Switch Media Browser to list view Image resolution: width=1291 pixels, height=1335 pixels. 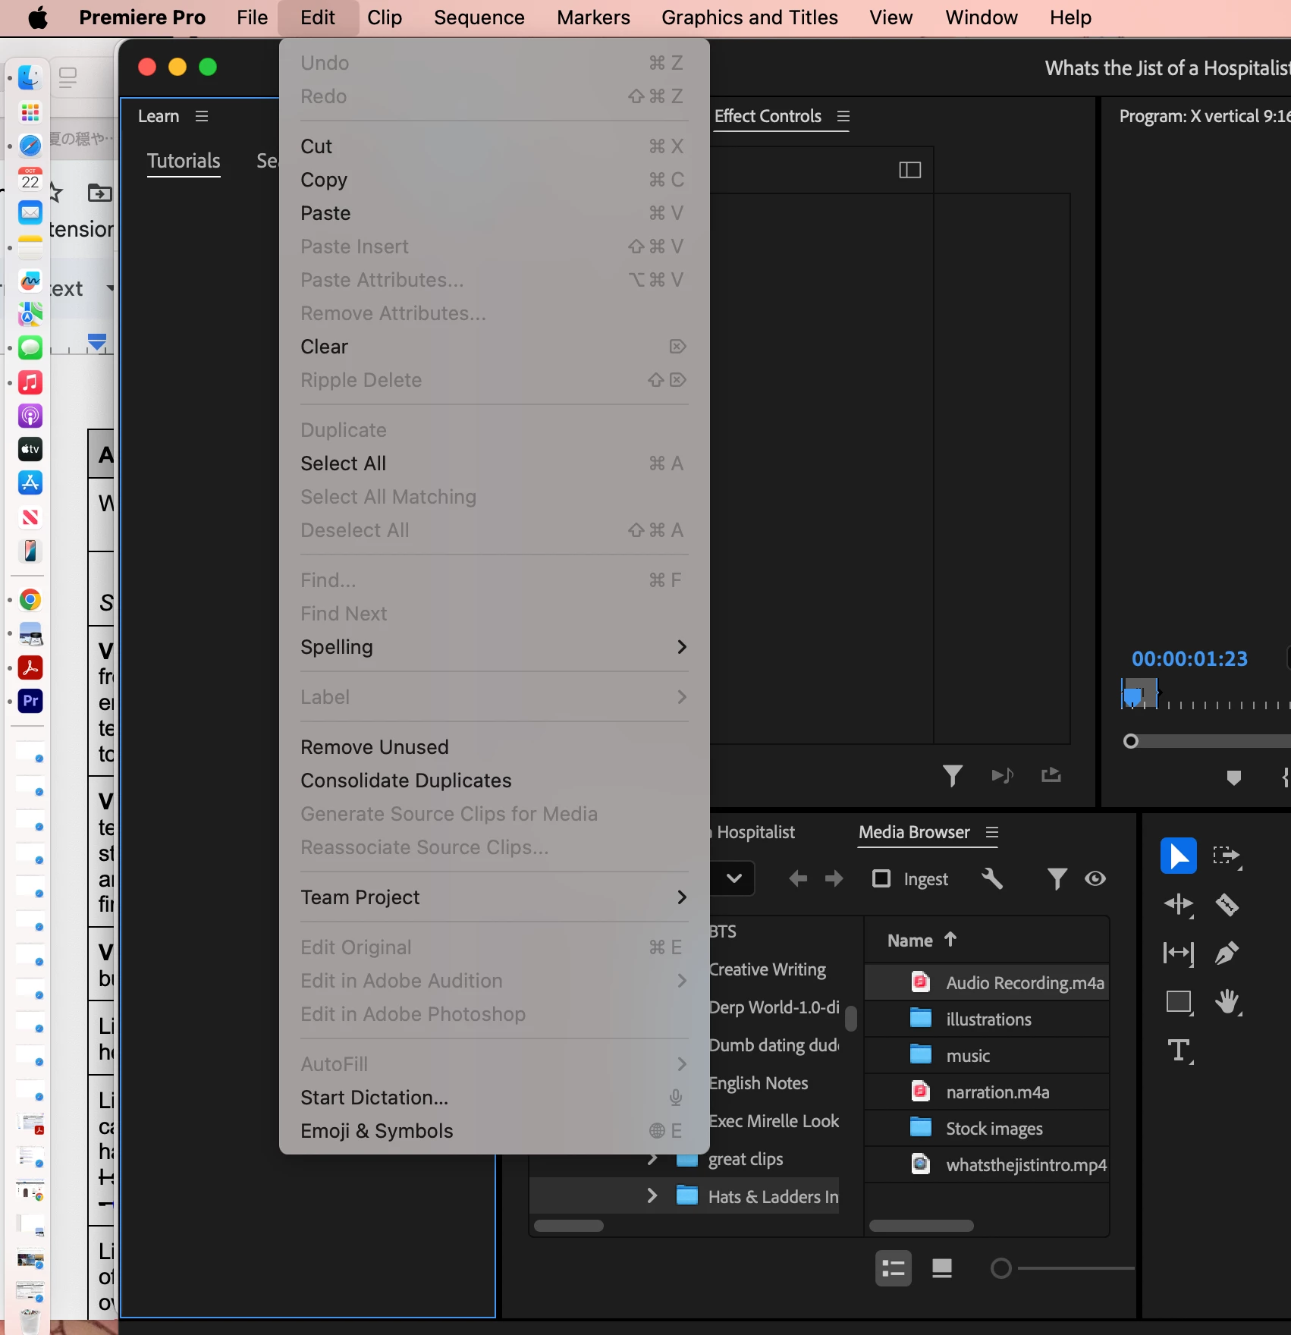[894, 1268]
